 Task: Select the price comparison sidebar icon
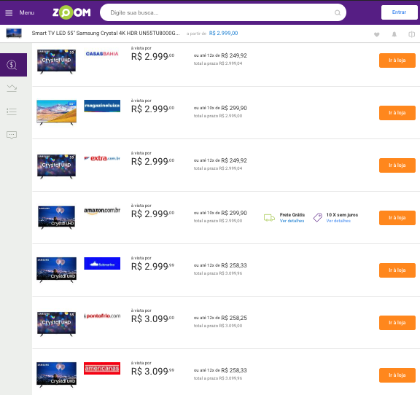(13, 65)
